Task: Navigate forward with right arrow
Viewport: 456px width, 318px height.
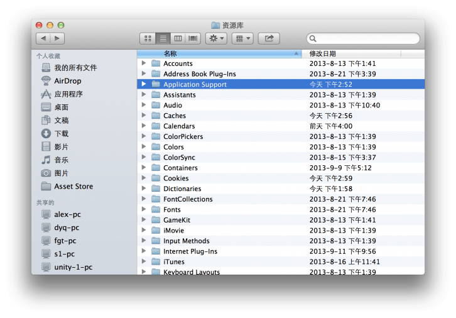Action: [x=57, y=38]
